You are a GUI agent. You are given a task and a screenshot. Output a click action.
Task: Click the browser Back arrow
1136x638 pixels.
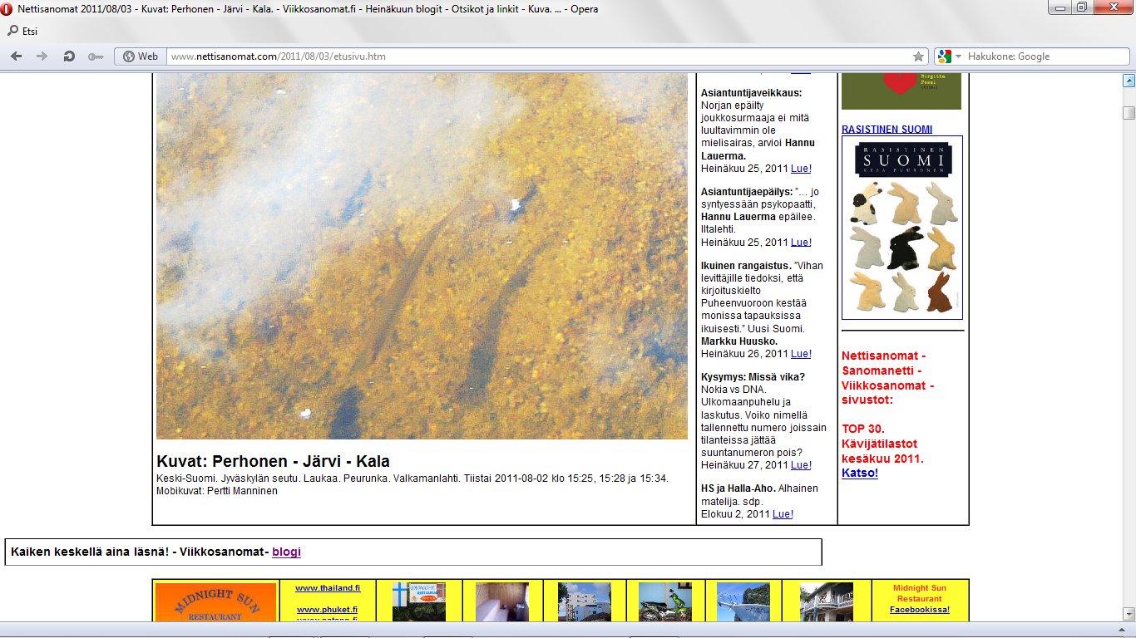point(17,56)
